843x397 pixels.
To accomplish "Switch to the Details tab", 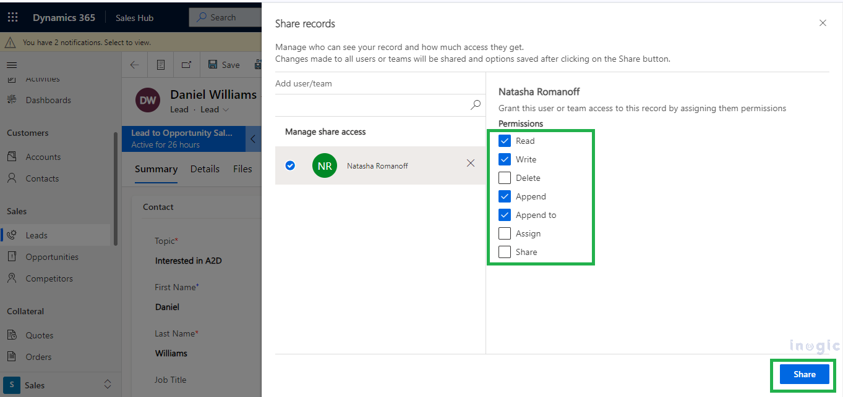I will click(205, 169).
